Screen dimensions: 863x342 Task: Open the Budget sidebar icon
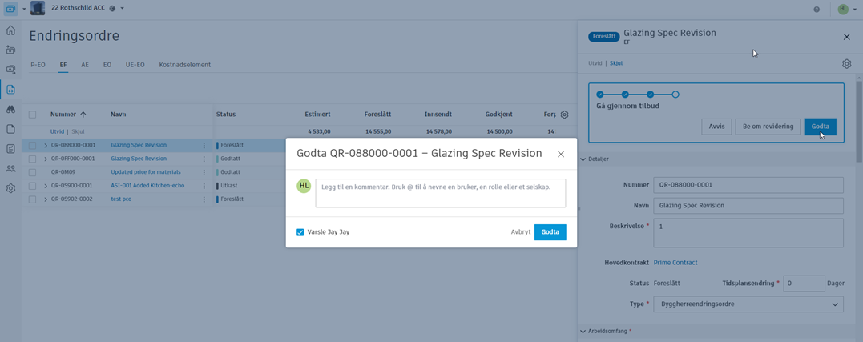[10, 50]
